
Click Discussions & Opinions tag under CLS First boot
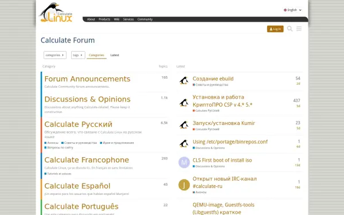click(209, 166)
